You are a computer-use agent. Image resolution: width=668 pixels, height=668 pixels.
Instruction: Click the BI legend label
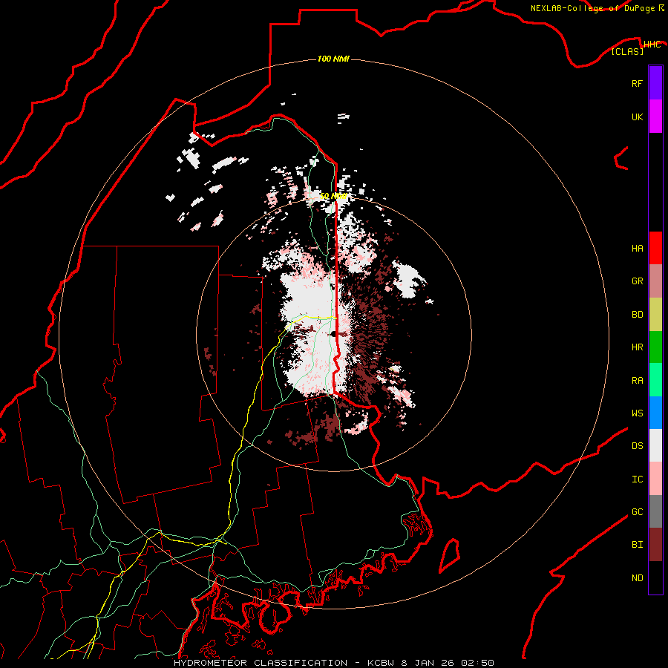[x=637, y=545]
